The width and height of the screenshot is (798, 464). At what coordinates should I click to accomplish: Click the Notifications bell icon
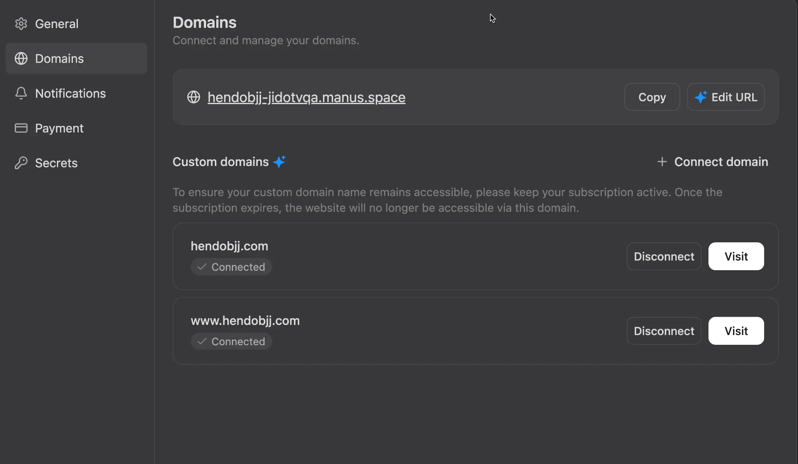click(x=21, y=94)
